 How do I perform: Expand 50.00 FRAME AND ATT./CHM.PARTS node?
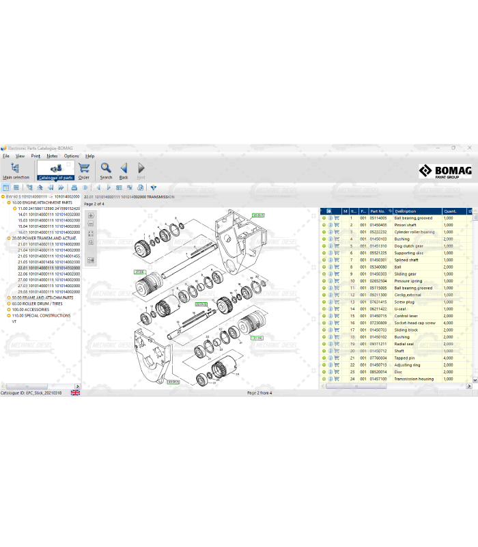[10, 298]
